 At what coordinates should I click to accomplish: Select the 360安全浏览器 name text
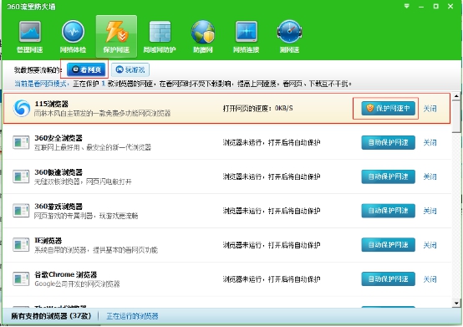tap(59, 138)
